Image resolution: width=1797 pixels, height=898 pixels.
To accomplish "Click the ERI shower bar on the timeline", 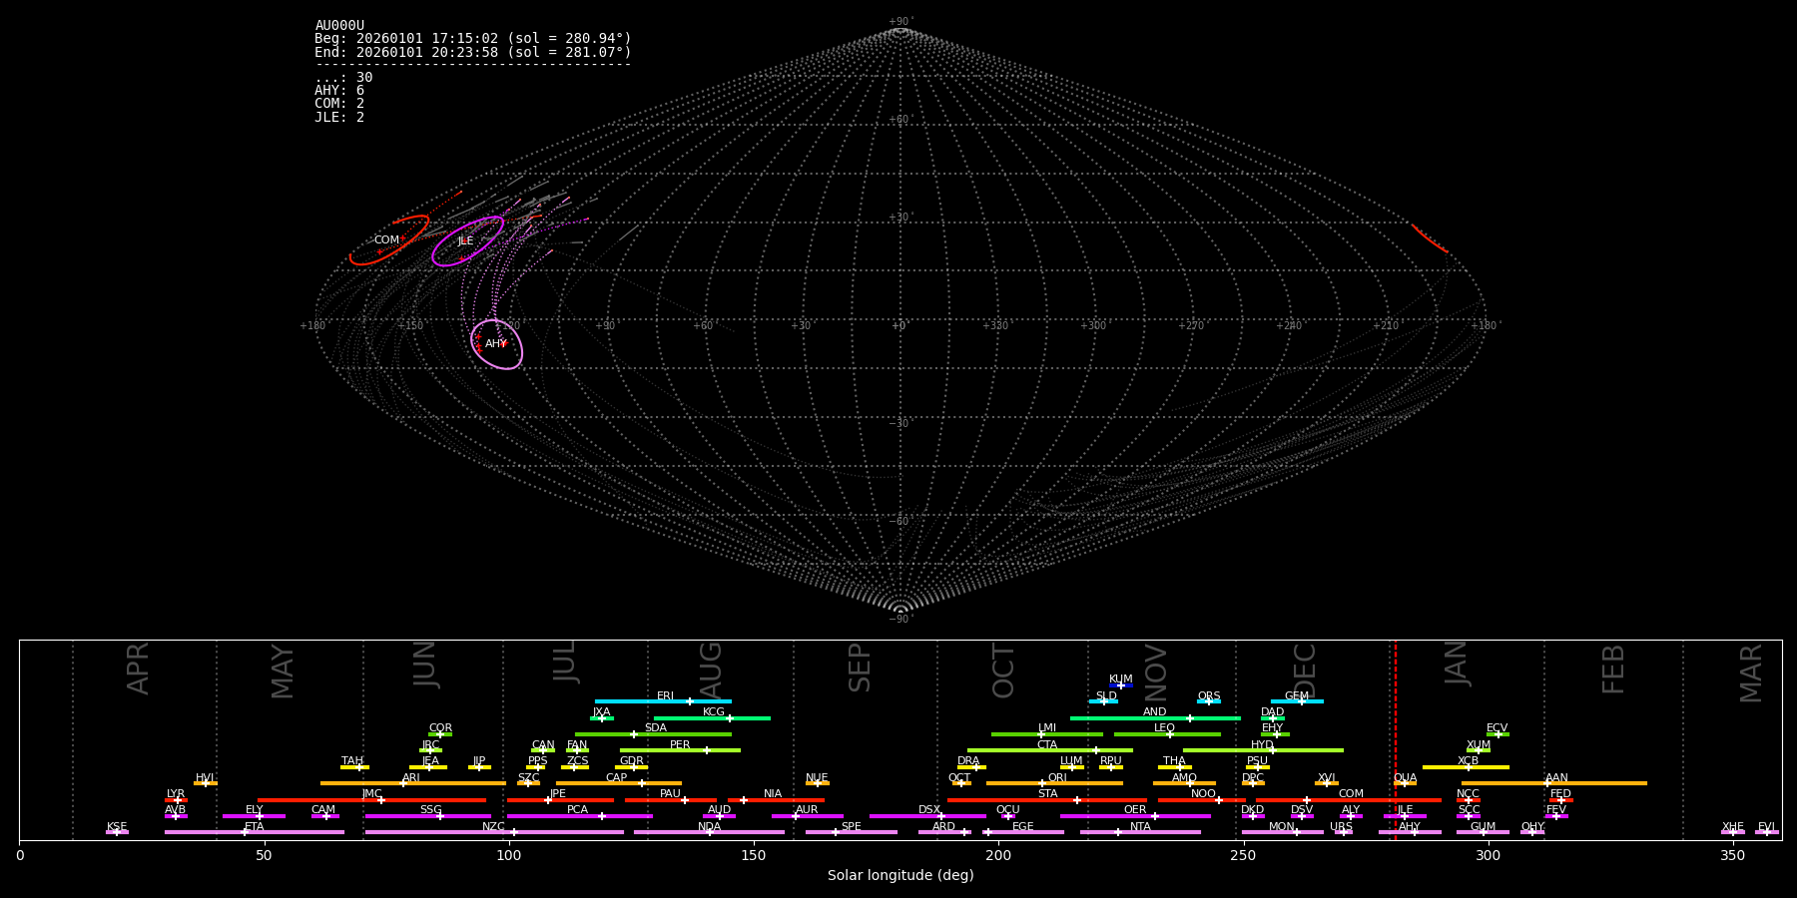I will pos(663,701).
